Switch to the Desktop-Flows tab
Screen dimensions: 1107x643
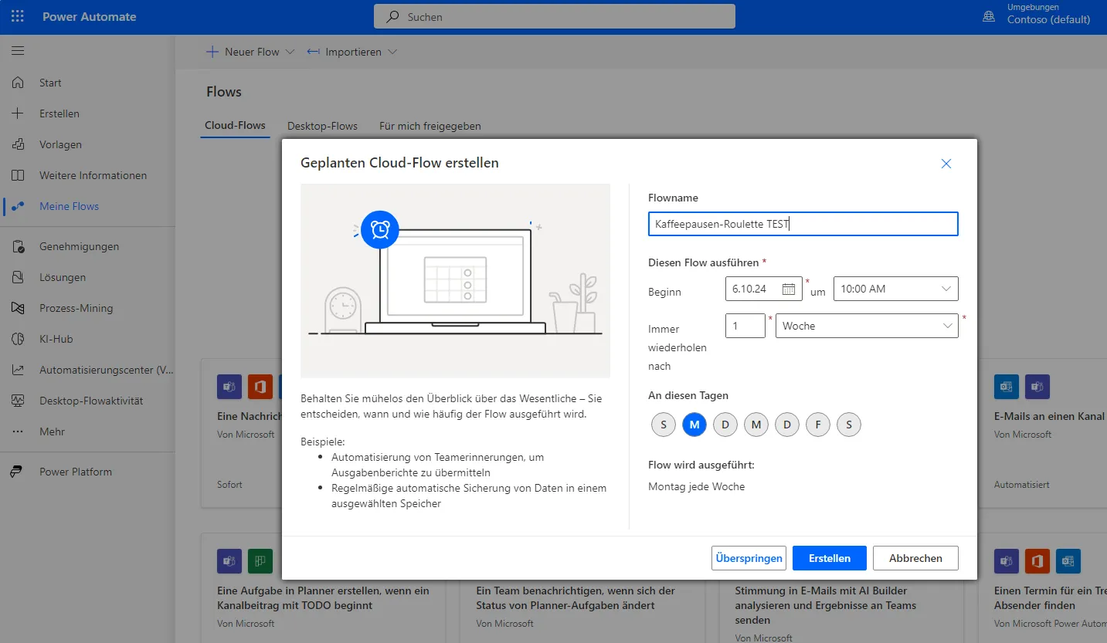point(322,126)
